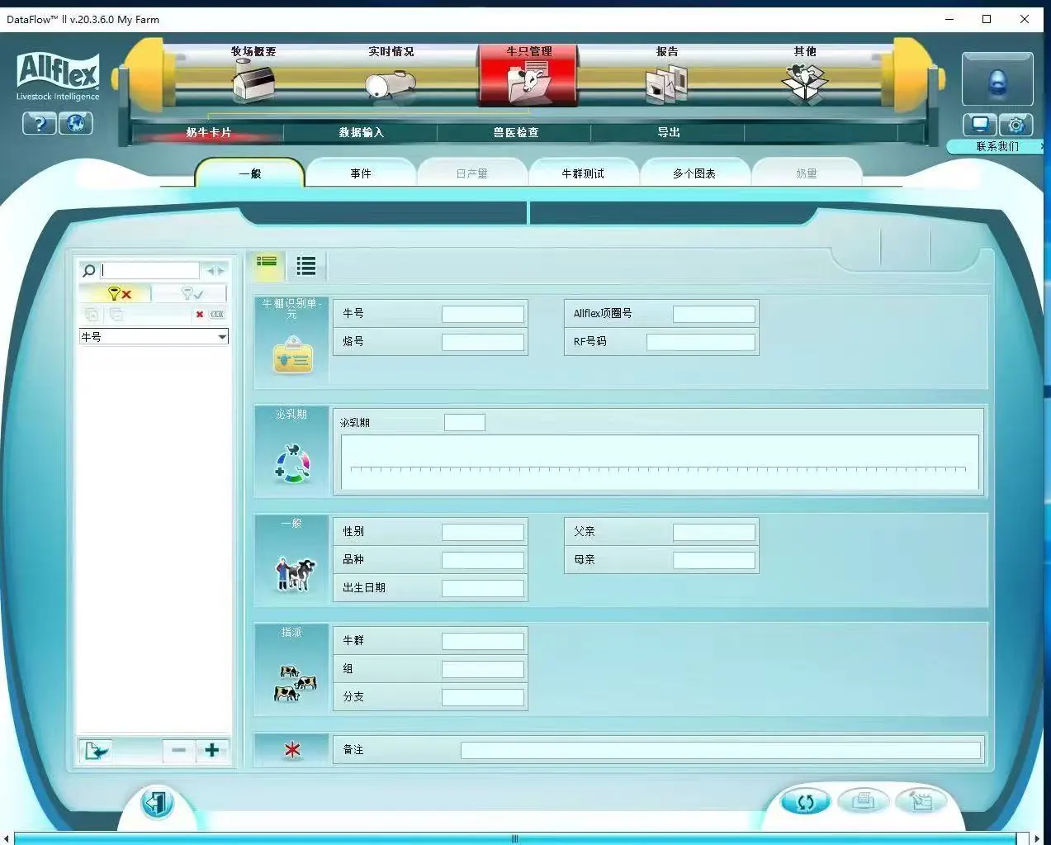Click the printer button at bottom right
The image size is (1051, 845).
click(x=863, y=800)
